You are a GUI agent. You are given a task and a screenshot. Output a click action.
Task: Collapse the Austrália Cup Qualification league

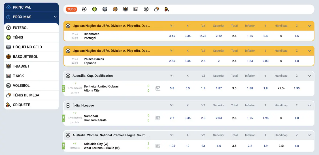(309, 76)
